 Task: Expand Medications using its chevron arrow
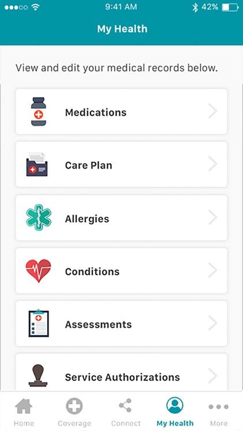[x=212, y=111]
